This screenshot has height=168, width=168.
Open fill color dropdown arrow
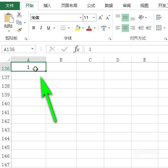click(83, 28)
